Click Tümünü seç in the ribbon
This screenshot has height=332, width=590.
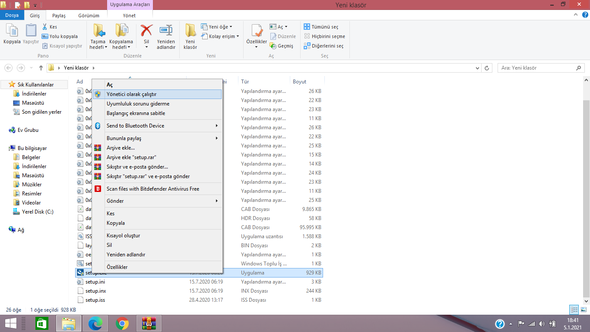(x=321, y=27)
